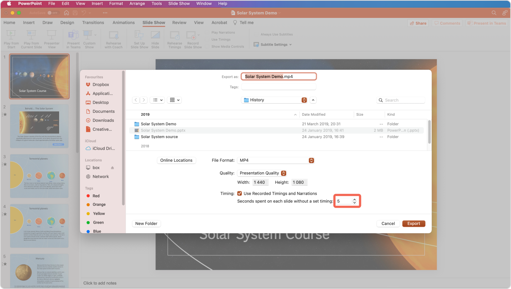
Task: Open the Arrange menu
Action: click(x=137, y=4)
